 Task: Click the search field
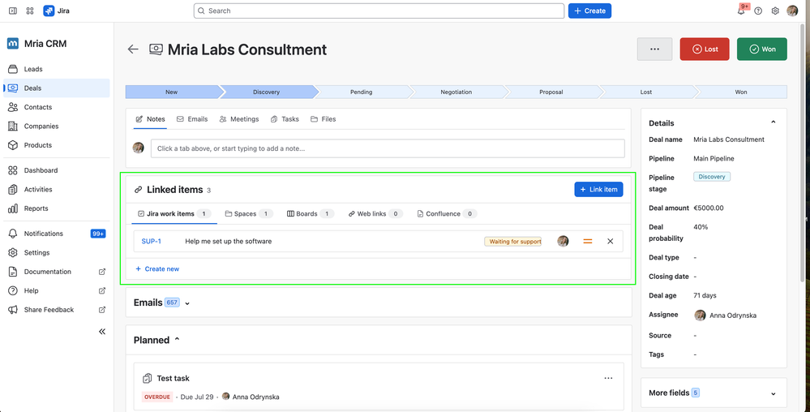(x=379, y=11)
